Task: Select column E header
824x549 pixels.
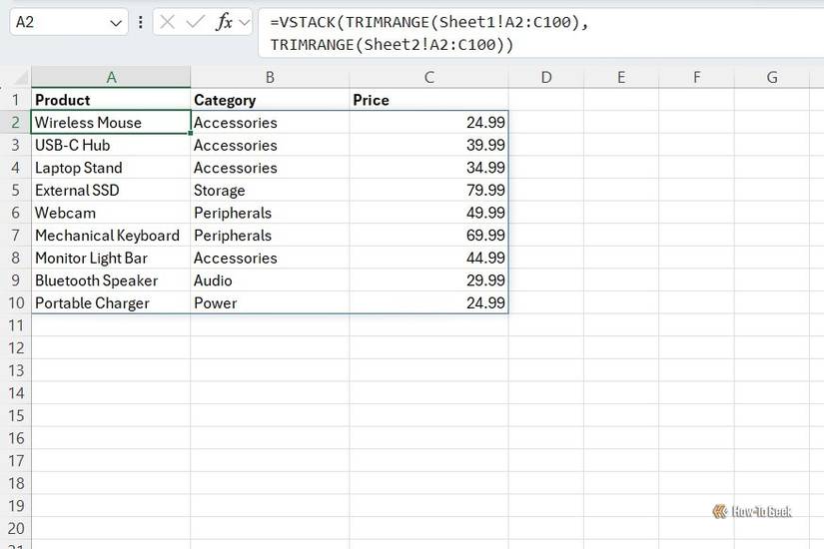Action: point(621,77)
